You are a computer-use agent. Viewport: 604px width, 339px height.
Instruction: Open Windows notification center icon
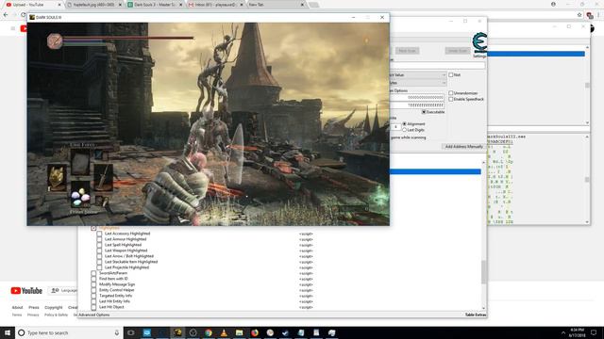[x=594, y=332]
